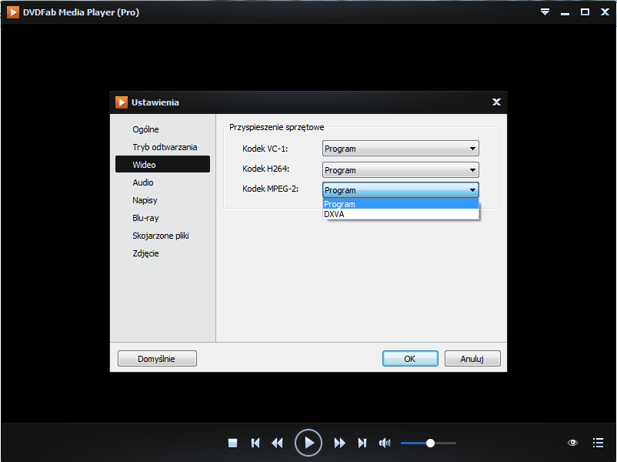Click the rewind button
Viewport: 617px width, 462px height.
click(278, 443)
